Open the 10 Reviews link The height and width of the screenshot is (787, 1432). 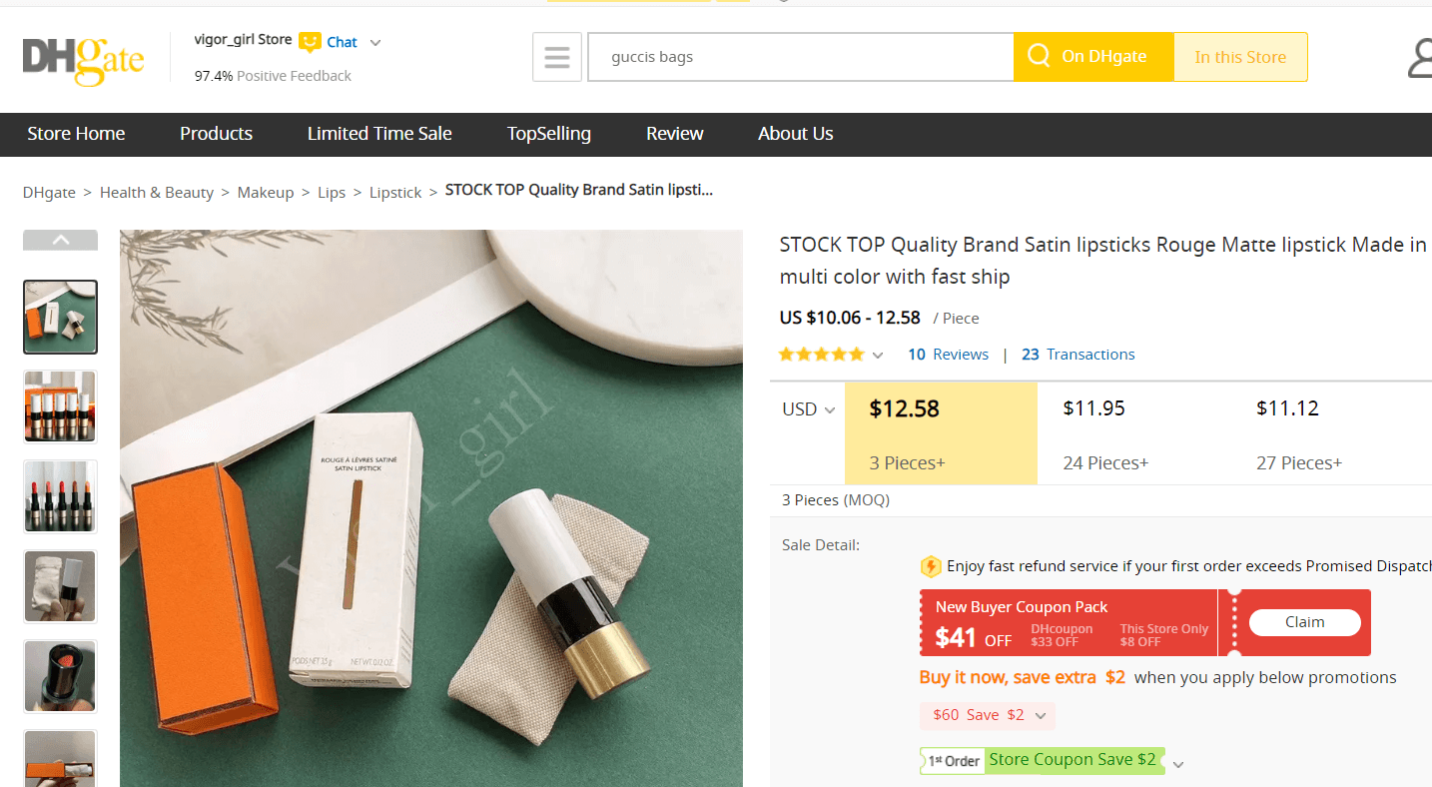[x=948, y=355]
